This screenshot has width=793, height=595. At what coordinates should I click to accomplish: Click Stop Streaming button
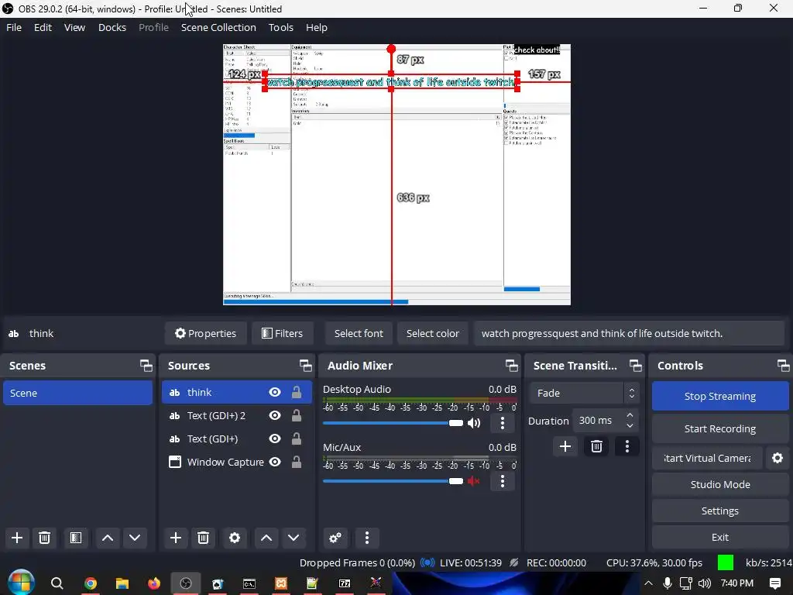(720, 396)
